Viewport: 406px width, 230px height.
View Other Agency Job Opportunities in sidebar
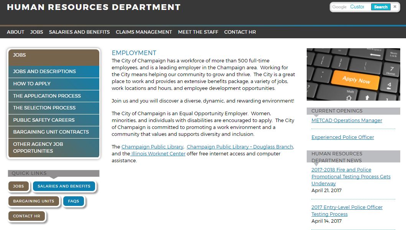pyautogui.click(x=38, y=147)
